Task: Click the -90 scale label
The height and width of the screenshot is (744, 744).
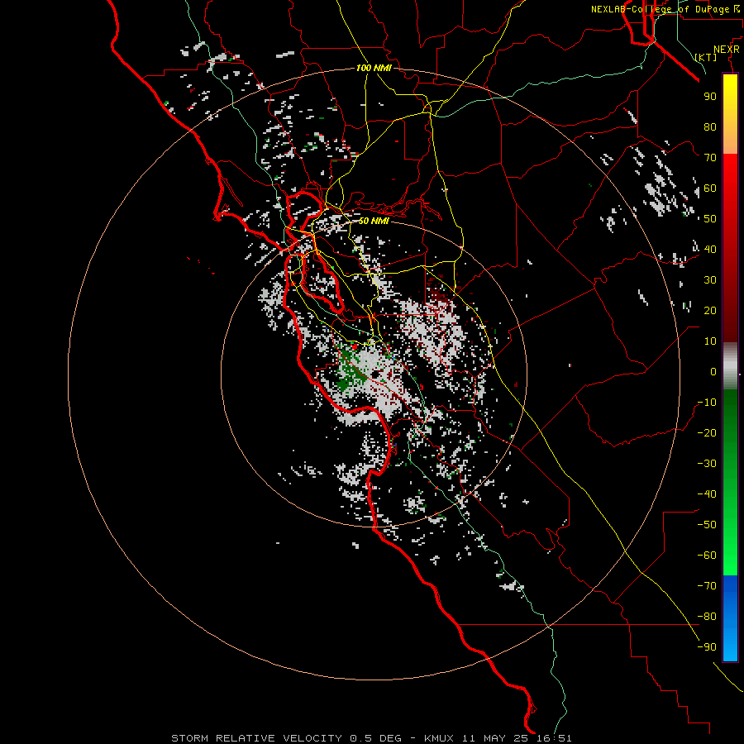Action: (707, 647)
